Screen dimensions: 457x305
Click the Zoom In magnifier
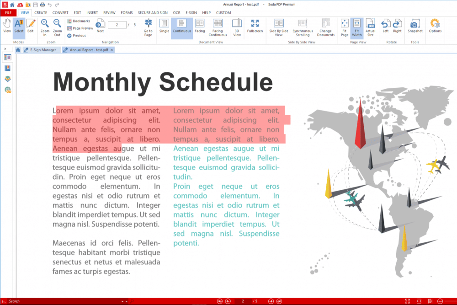coord(45,27)
